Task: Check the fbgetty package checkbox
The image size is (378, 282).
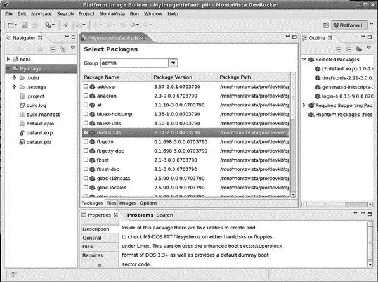Action: tap(86, 141)
